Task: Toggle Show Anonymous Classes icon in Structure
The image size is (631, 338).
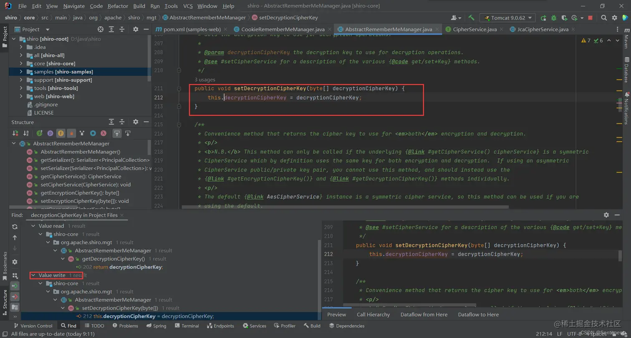Action: click(x=93, y=133)
